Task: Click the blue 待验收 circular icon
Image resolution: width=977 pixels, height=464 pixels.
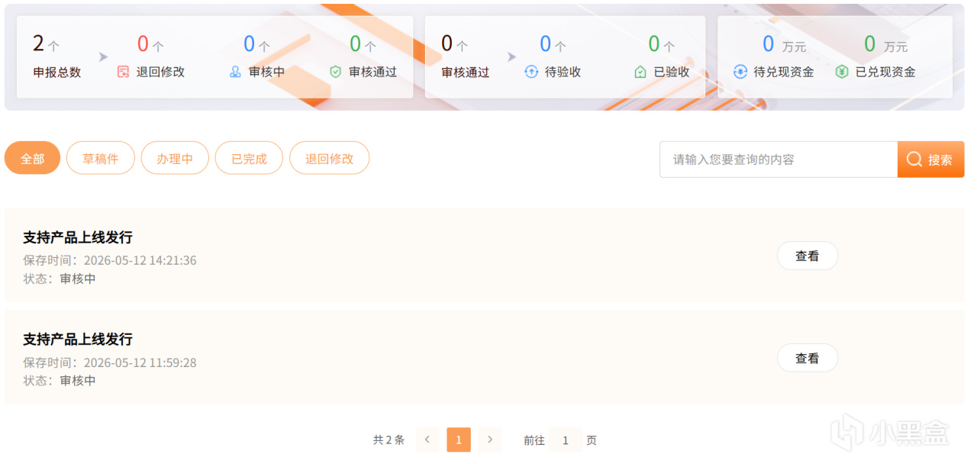Action: [x=531, y=72]
